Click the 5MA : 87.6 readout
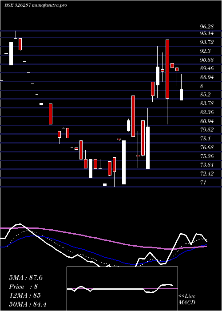 click(x=26, y=278)
